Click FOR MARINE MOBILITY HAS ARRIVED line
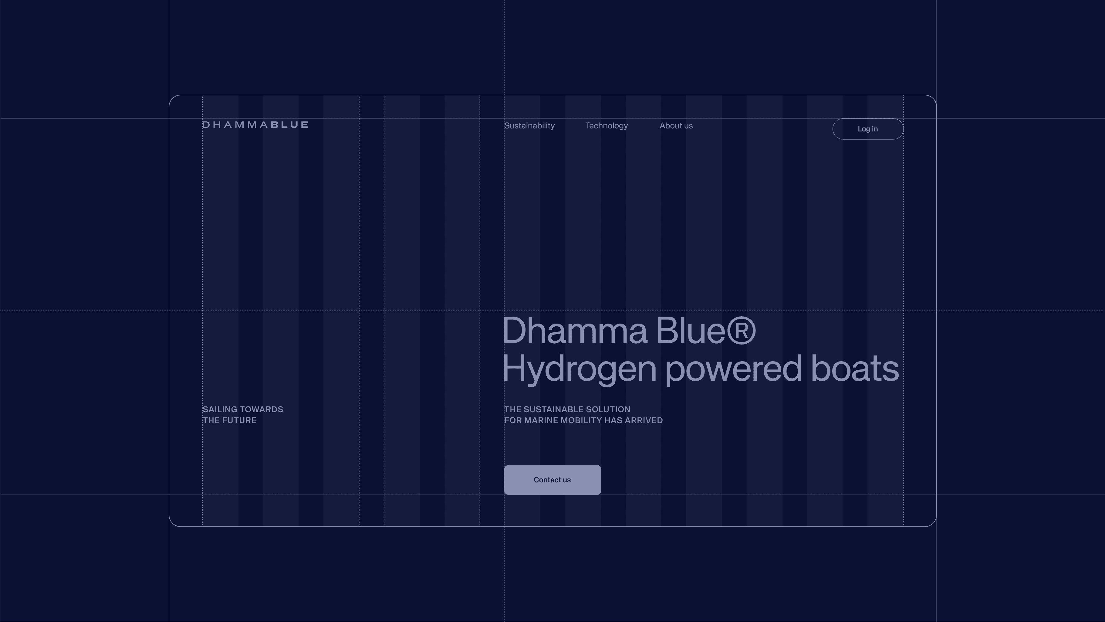 click(x=583, y=421)
